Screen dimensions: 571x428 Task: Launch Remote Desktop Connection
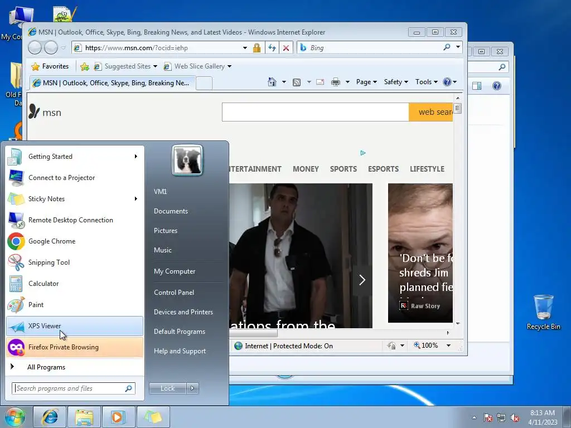point(75,220)
